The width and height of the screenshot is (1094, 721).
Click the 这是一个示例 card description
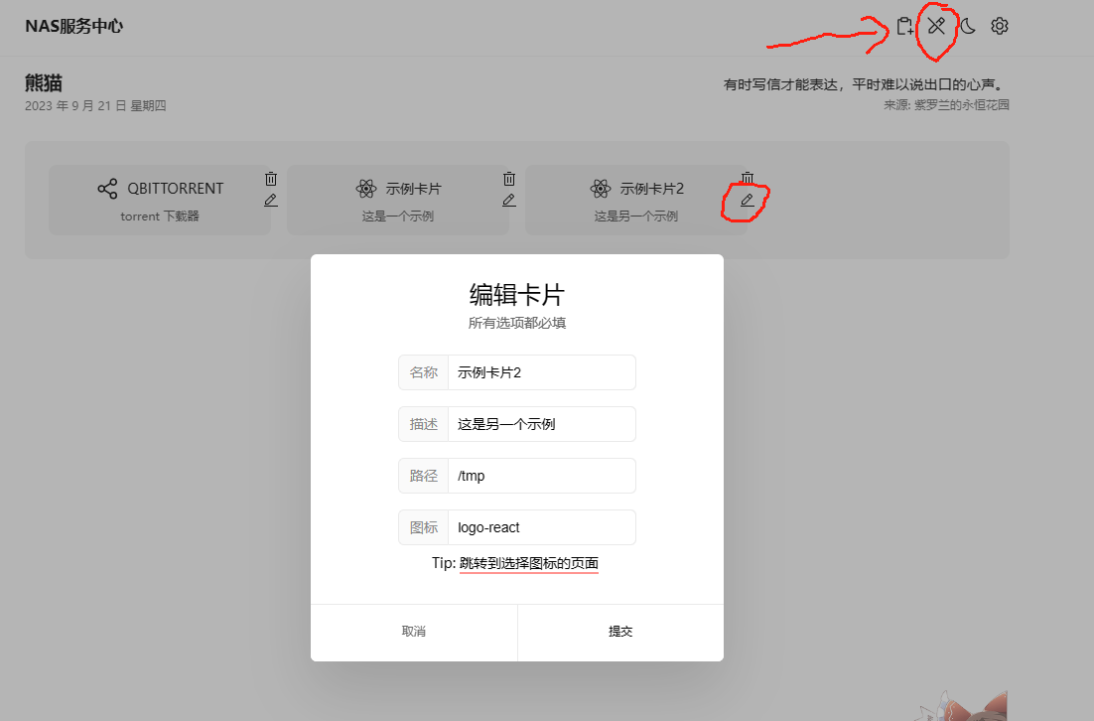(x=398, y=216)
